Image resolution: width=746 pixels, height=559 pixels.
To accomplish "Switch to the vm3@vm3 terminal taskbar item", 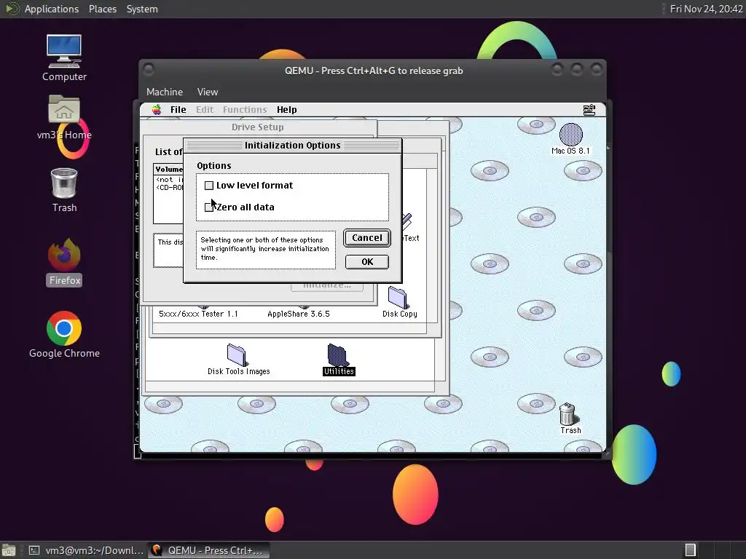I will 86,550.
